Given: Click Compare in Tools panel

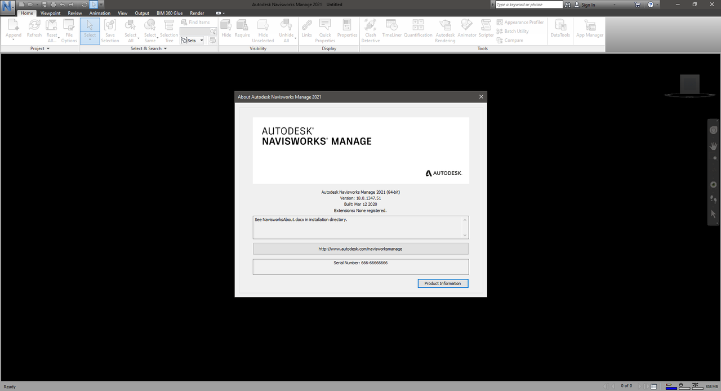Looking at the screenshot, I should [510, 41].
